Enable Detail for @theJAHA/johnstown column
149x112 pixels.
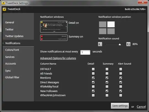point(93,95)
